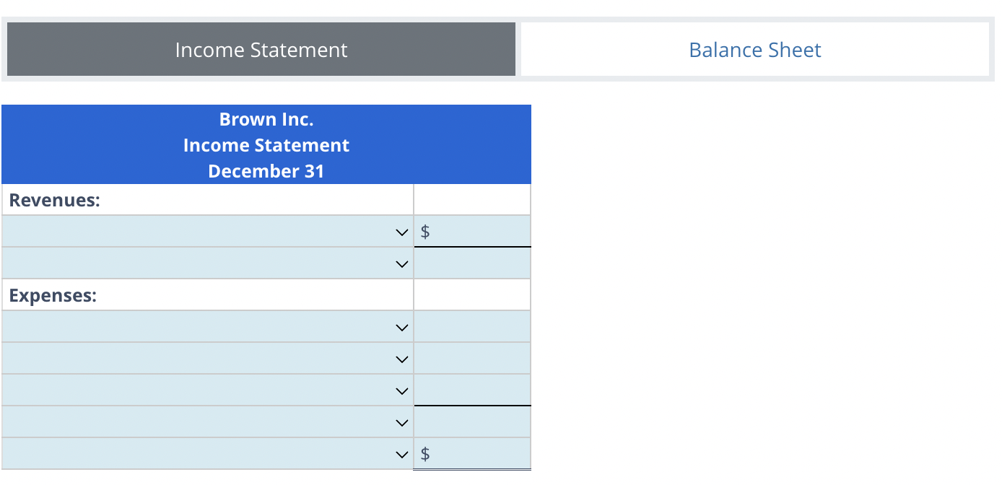Open the first account dropdown under Revenues
The image size is (1002, 485).
pyautogui.click(x=207, y=232)
